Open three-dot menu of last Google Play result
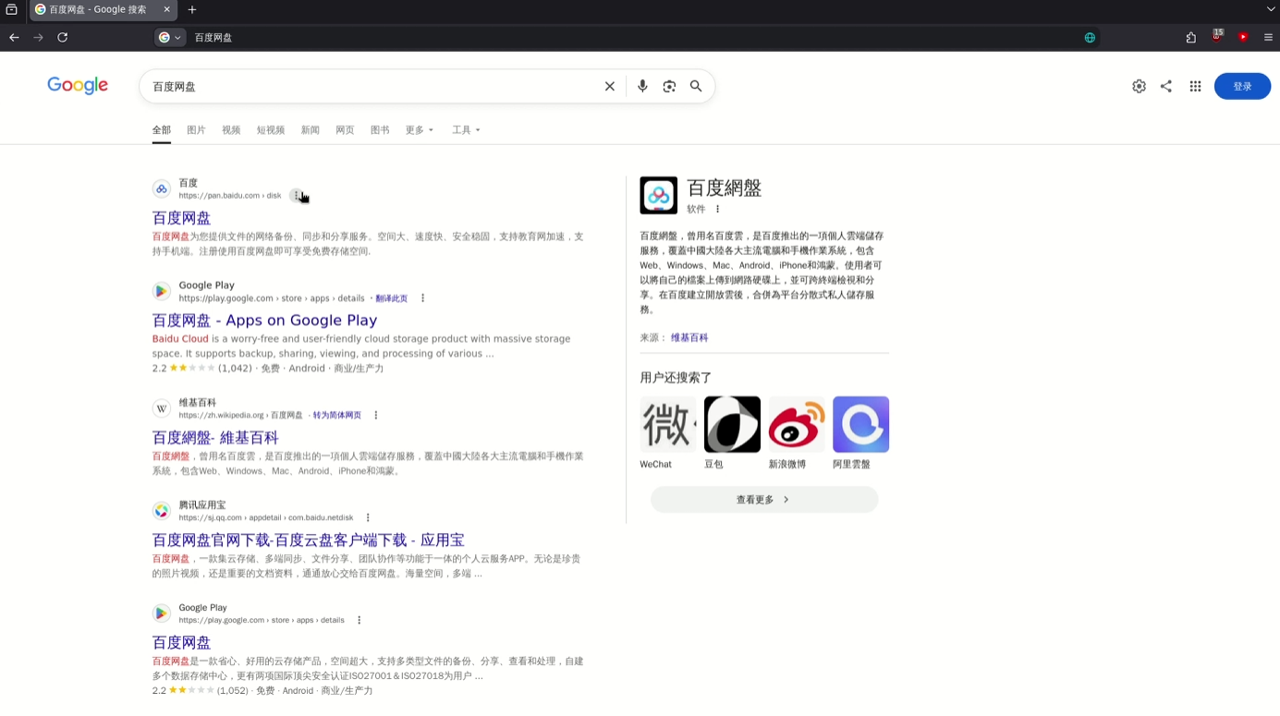 (359, 621)
